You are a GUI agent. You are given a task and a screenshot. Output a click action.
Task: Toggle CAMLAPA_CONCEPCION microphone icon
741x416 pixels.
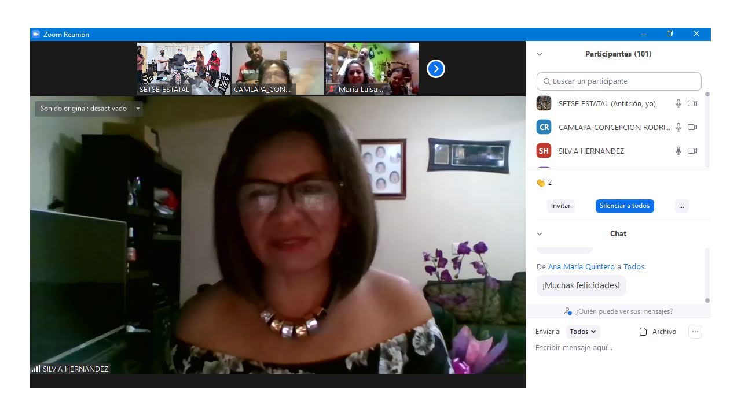[x=678, y=127]
